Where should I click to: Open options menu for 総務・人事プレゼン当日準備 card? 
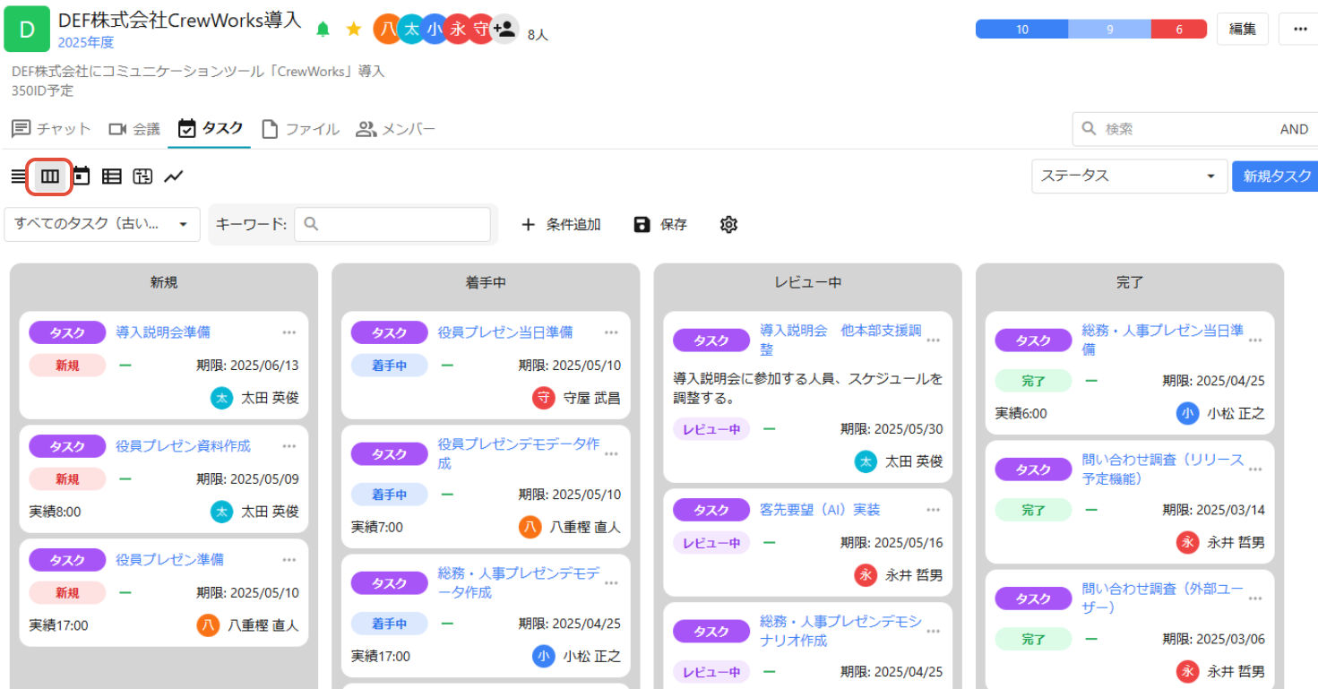click(1255, 340)
